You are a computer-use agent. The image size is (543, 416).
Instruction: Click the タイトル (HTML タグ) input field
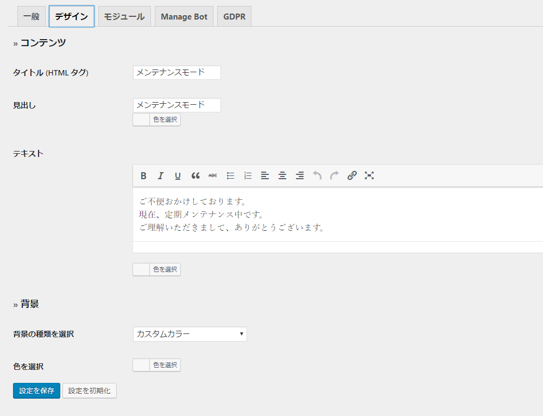tap(176, 72)
